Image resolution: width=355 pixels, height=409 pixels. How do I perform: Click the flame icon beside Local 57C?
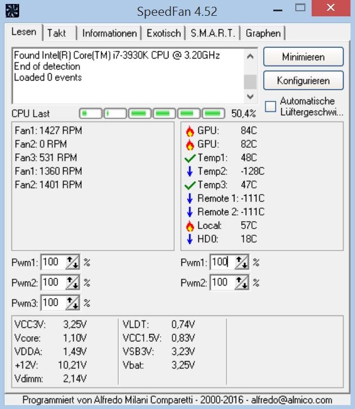coord(190,226)
